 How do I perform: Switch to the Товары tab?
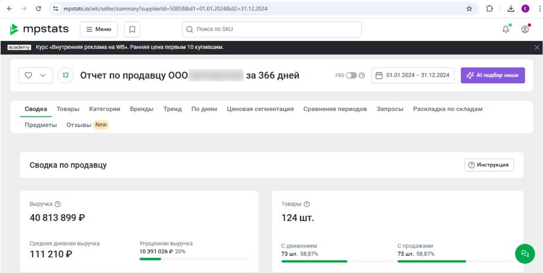[x=68, y=109]
